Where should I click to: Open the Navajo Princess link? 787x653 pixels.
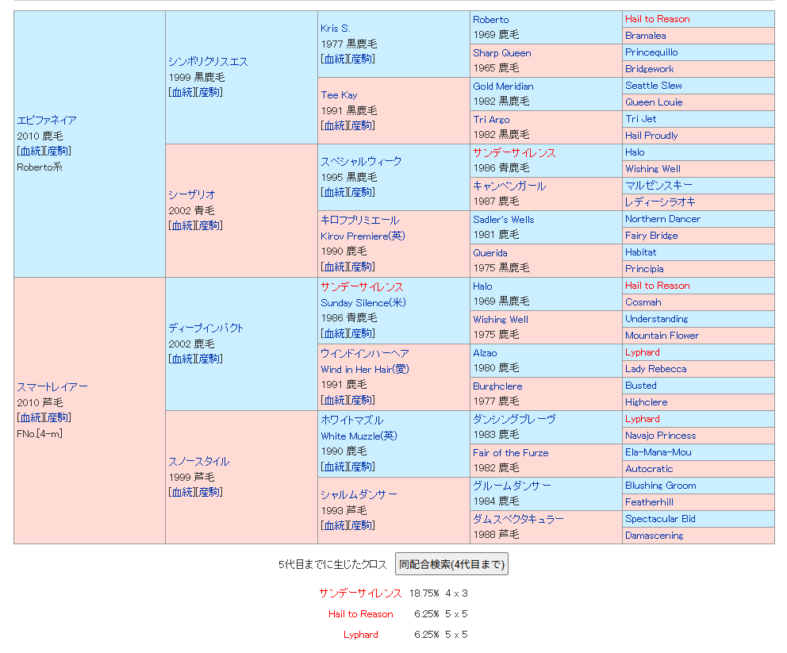point(661,435)
